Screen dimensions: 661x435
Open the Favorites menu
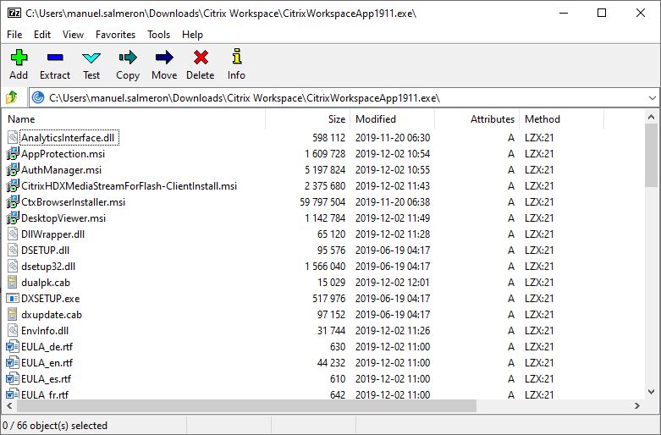pos(115,35)
